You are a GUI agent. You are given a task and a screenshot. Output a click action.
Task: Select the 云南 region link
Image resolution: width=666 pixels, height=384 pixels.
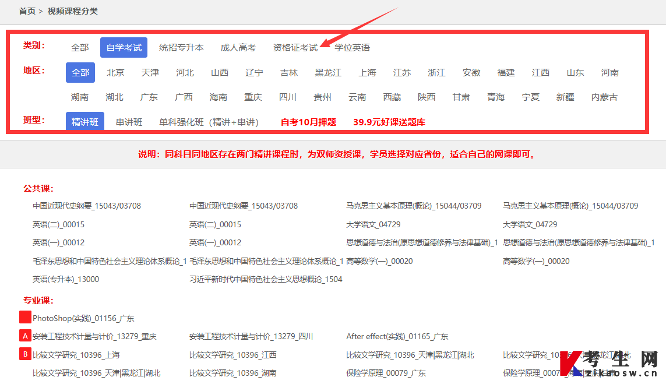pos(357,97)
